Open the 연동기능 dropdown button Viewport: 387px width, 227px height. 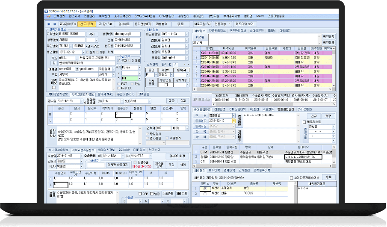coord(222,24)
